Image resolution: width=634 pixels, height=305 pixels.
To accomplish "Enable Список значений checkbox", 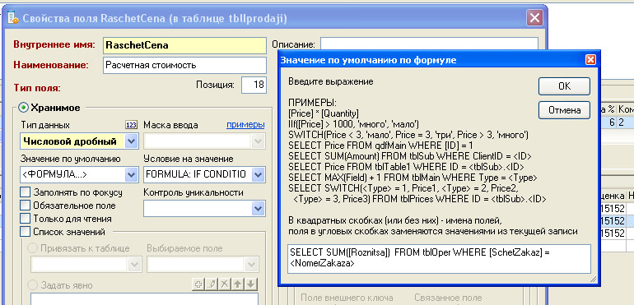I will click(x=25, y=232).
